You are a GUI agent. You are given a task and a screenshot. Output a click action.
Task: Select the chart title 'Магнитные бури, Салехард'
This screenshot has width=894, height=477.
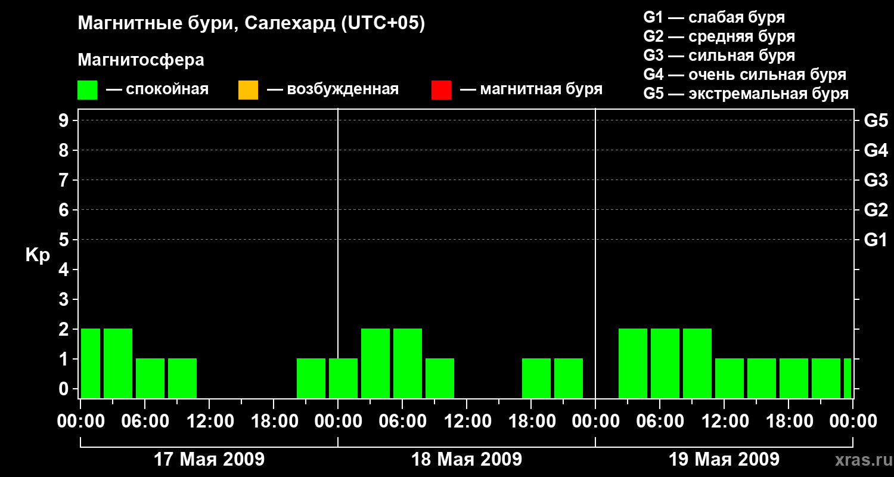pos(251,24)
